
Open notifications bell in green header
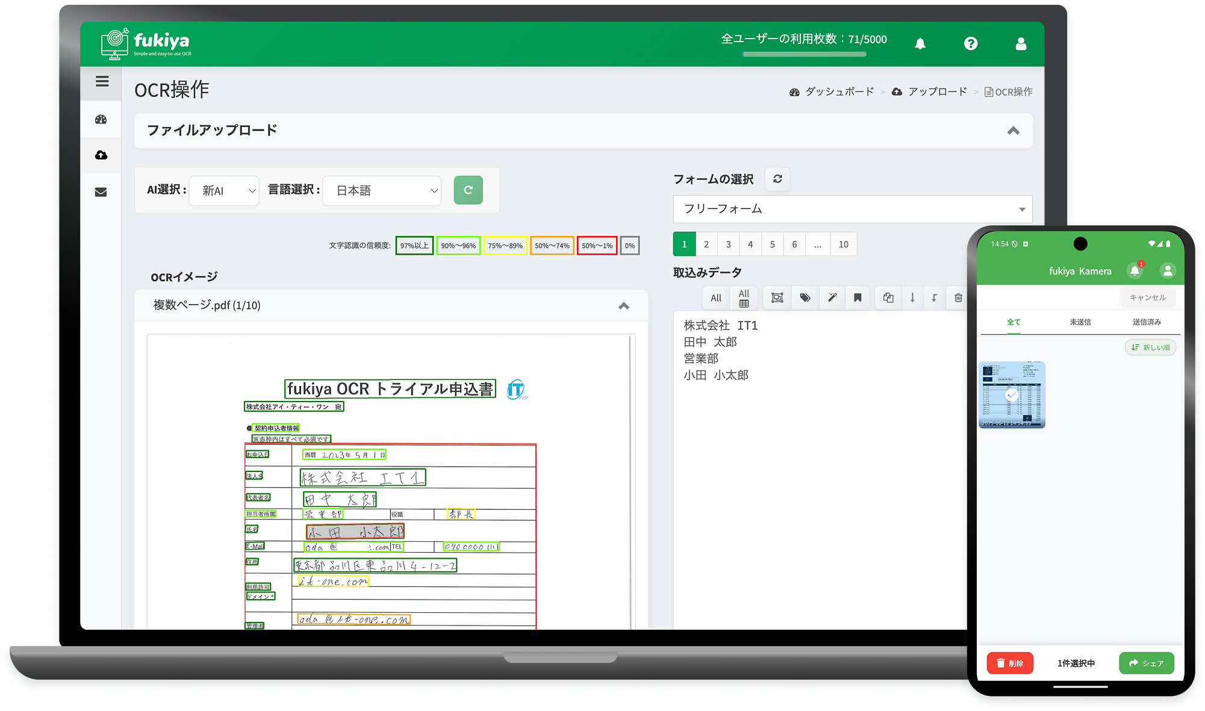click(x=920, y=43)
